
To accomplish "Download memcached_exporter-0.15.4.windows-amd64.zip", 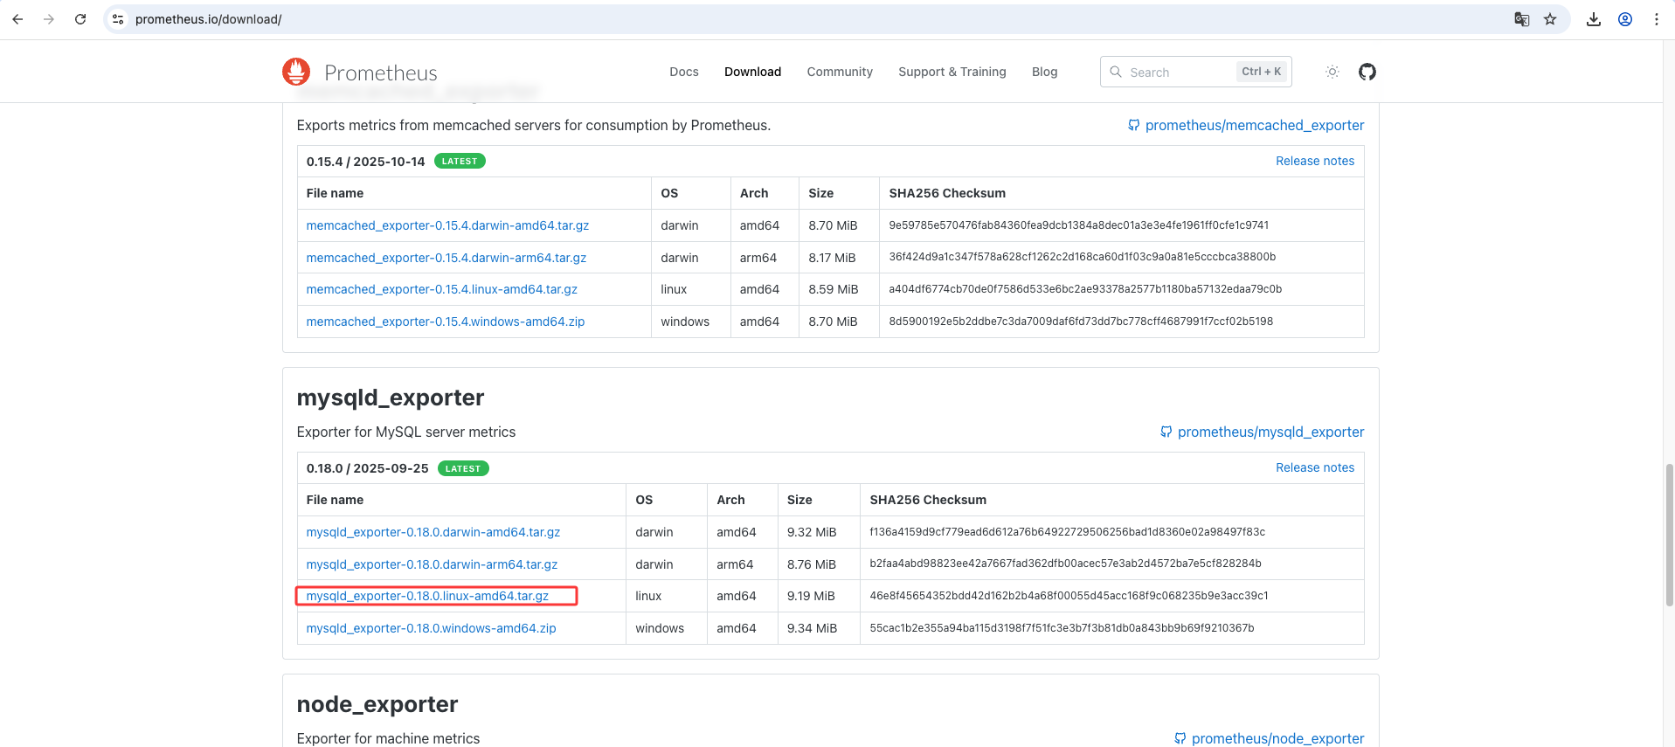I will click(x=446, y=322).
